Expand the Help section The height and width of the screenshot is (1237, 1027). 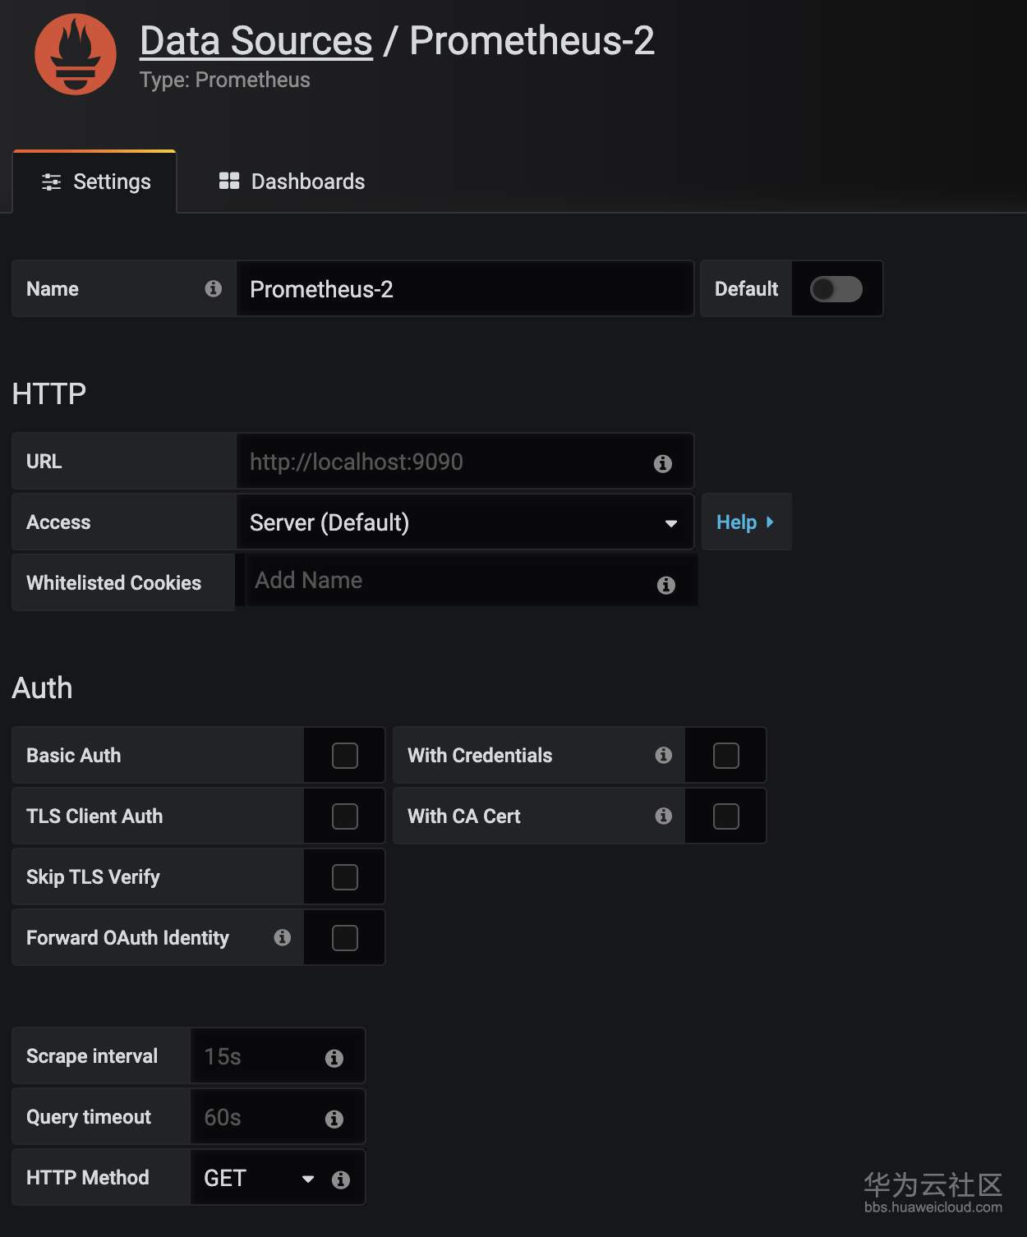[x=745, y=522]
